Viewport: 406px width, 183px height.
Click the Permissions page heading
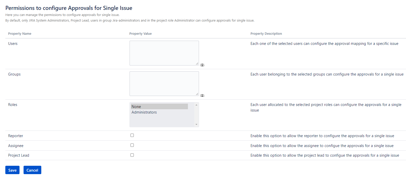pyautogui.click(x=69, y=8)
